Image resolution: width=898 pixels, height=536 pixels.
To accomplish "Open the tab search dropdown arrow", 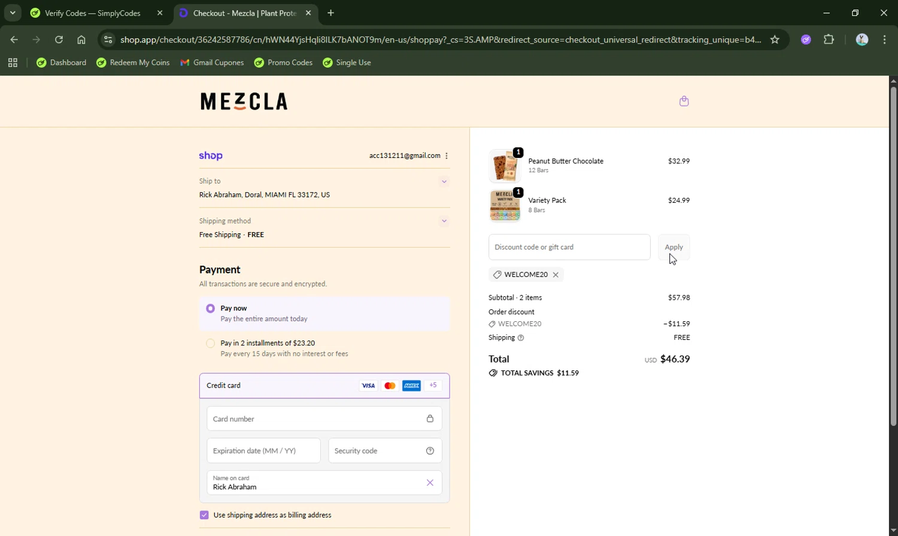I will tap(13, 13).
